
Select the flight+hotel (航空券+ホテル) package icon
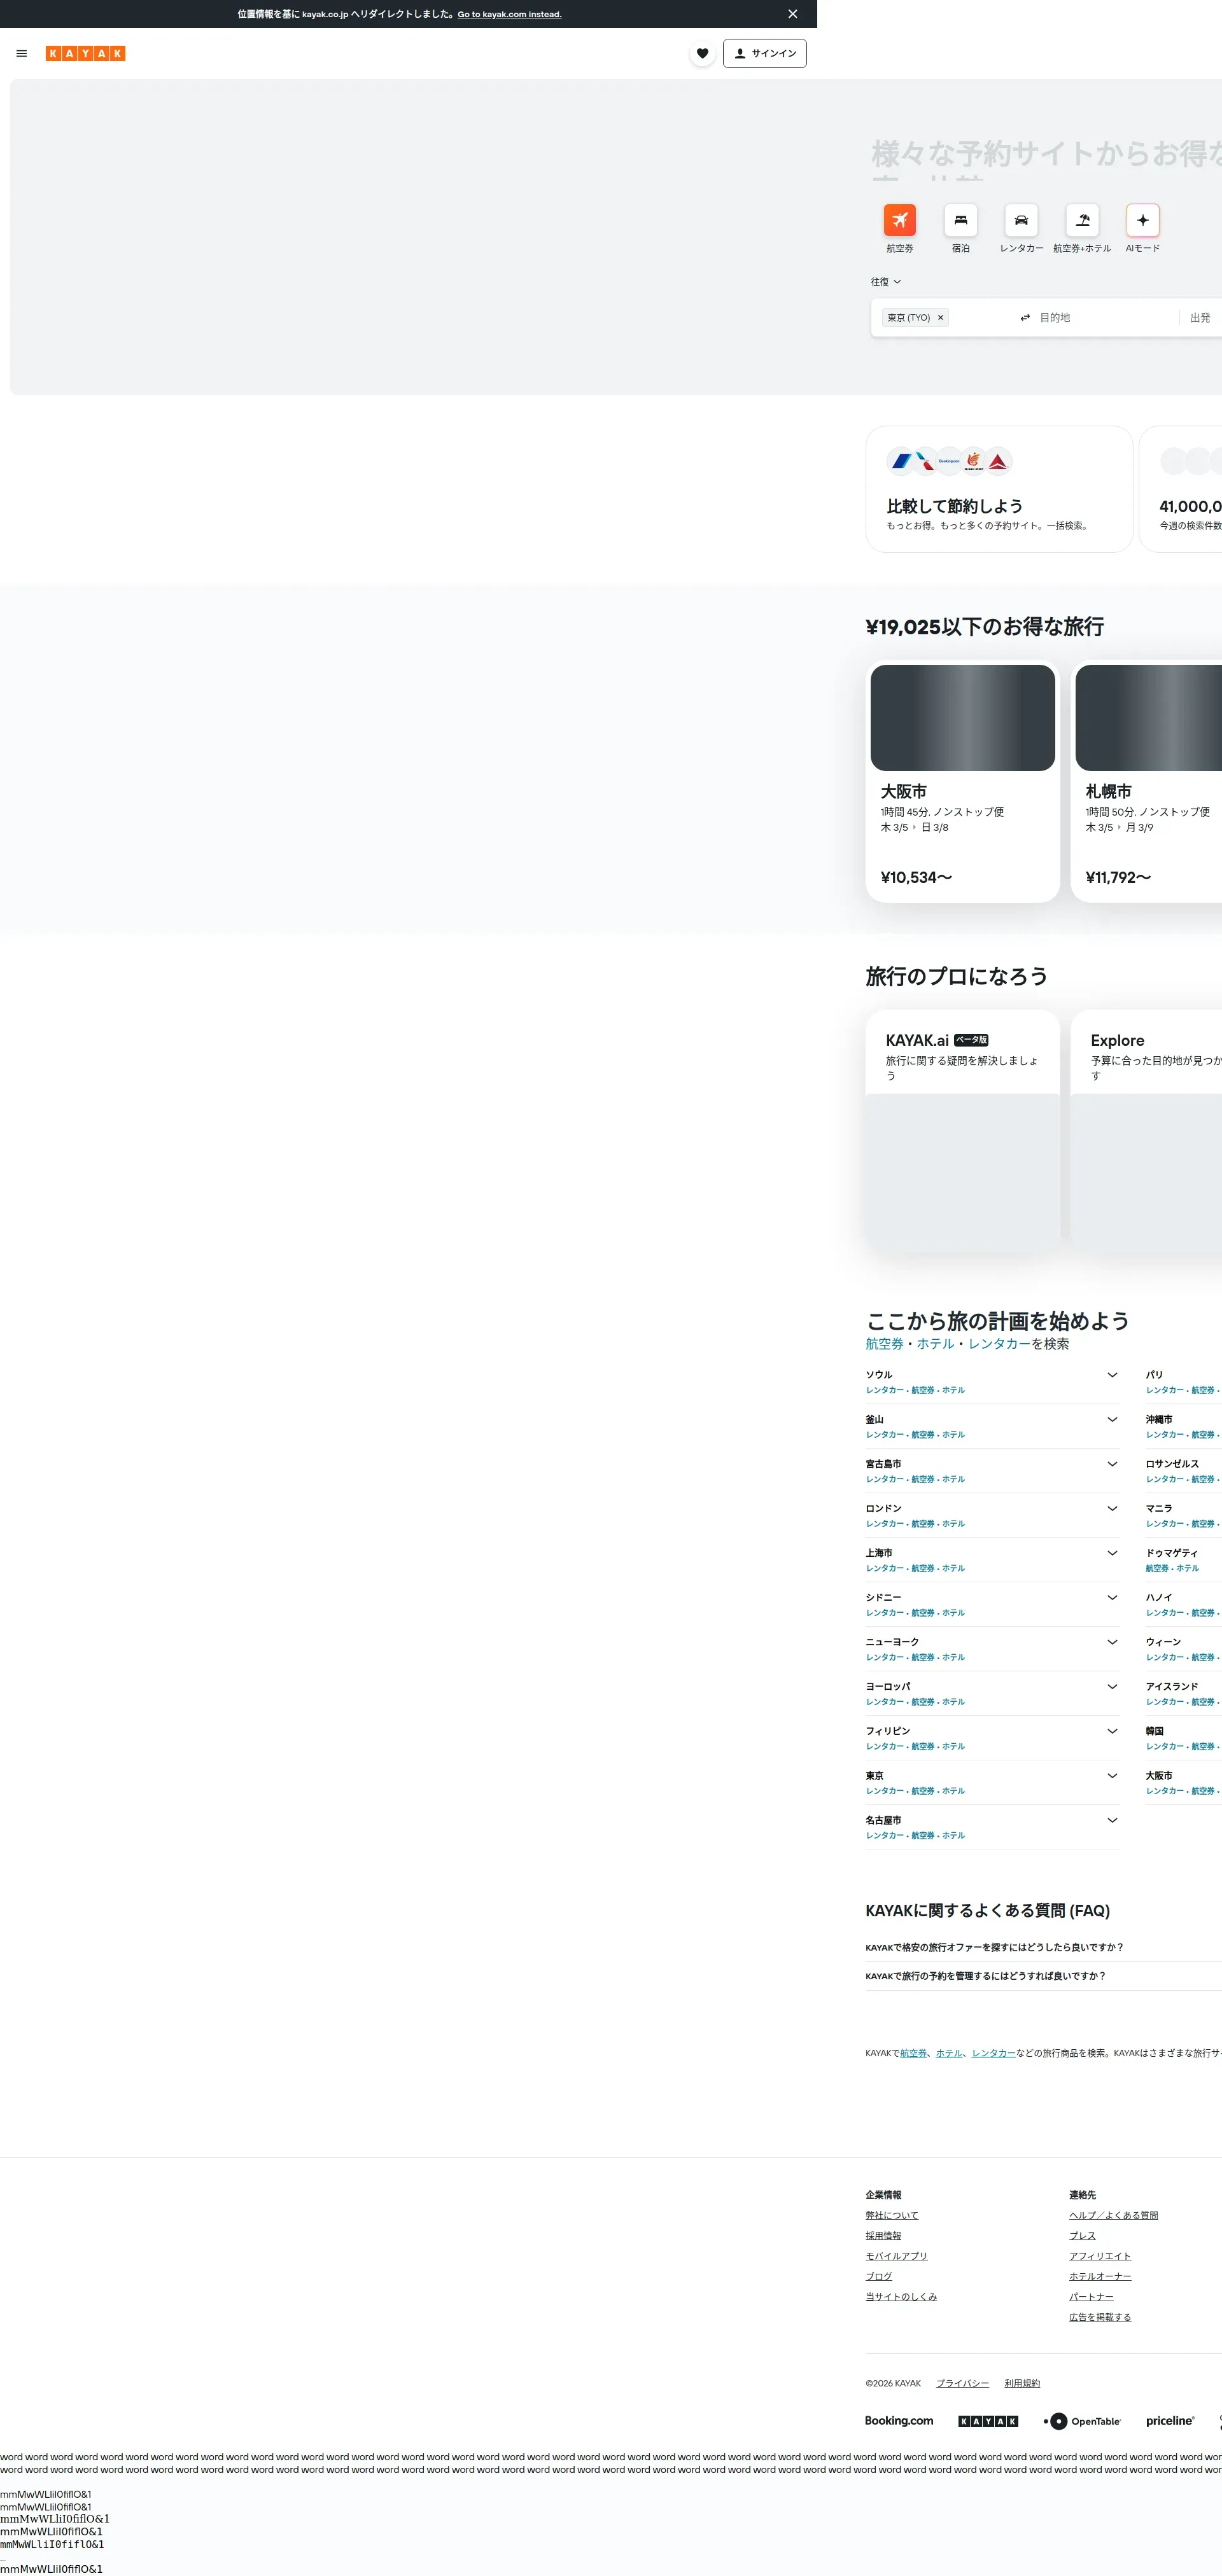(1082, 220)
